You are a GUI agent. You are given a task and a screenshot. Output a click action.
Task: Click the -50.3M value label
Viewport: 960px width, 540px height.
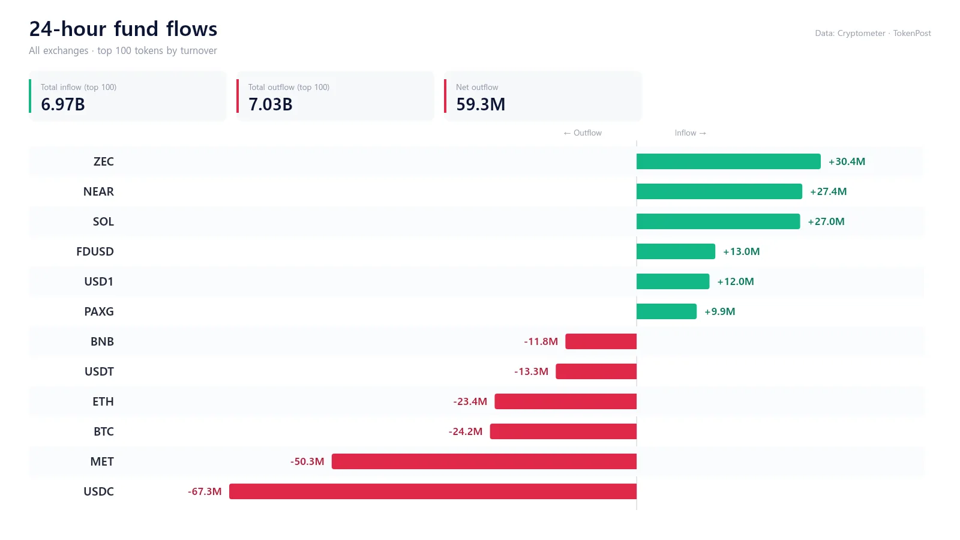pos(307,461)
